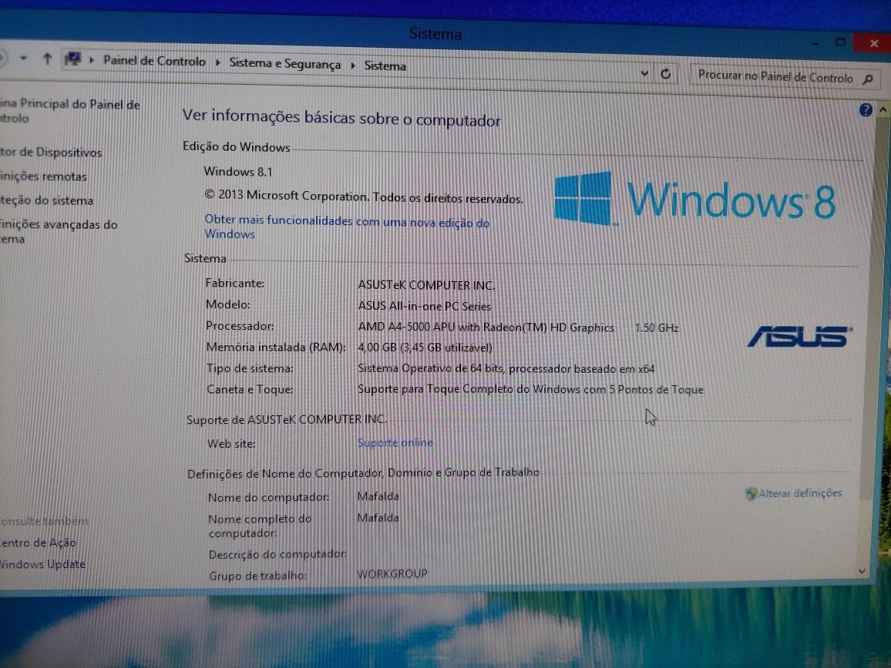Select the Mafalda value beside Nome do computador
Viewport: 891px width, 668px height.
click(378, 496)
